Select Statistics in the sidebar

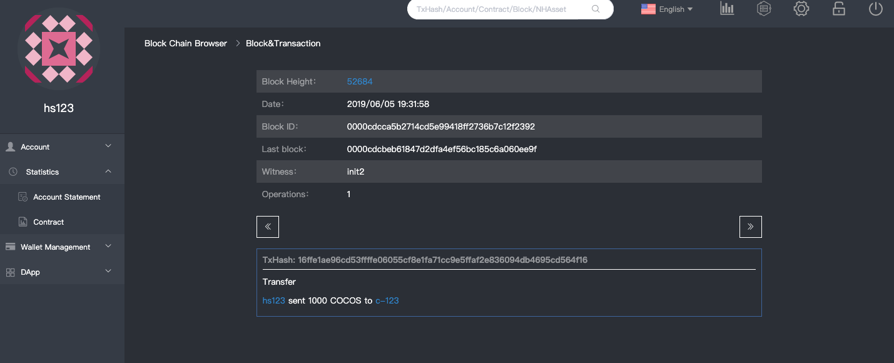pyautogui.click(x=43, y=171)
